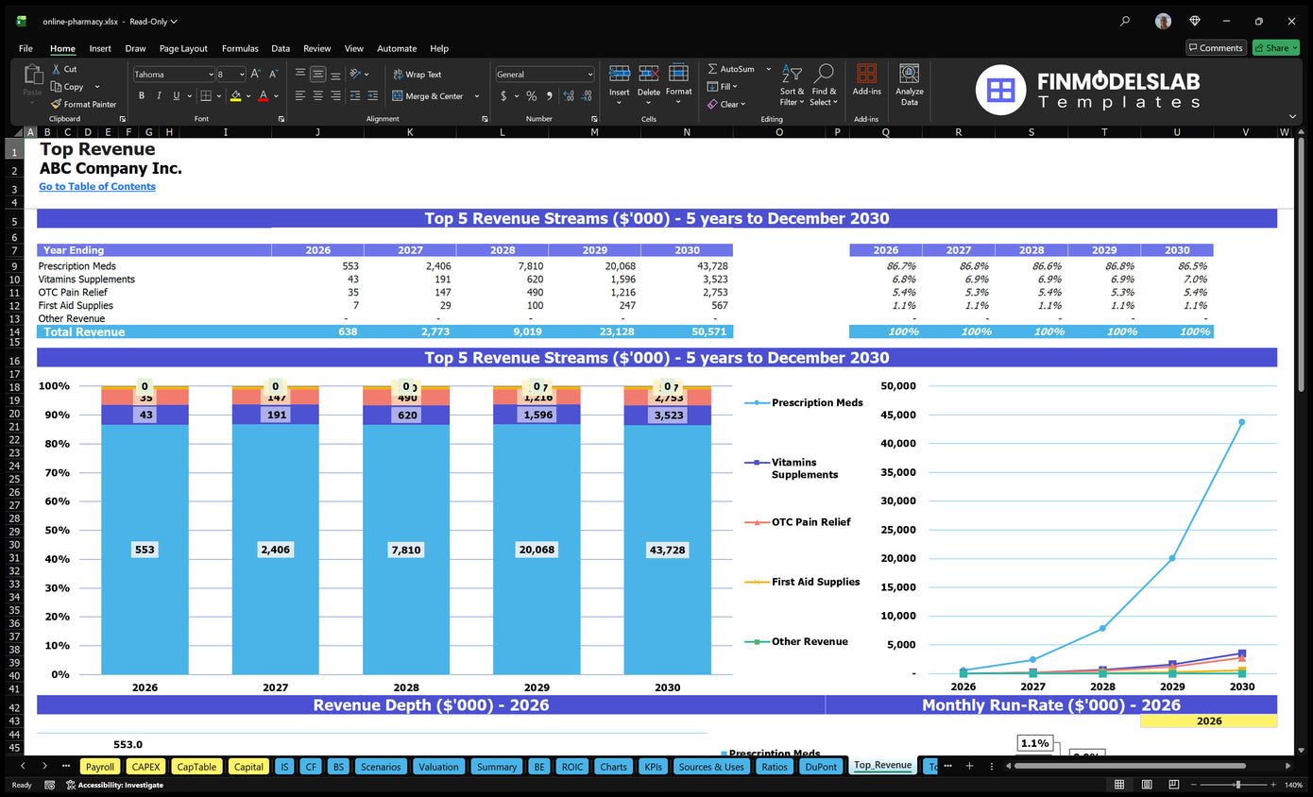Follow the Go to Table of Contents link
The width and height of the screenshot is (1313, 797).
[96, 186]
